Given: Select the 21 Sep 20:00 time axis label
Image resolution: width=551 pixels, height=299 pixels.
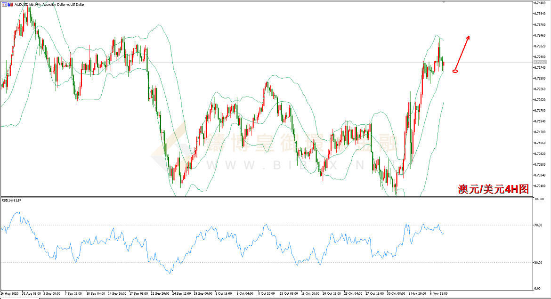Looking at the screenshot, I should point(160,293).
